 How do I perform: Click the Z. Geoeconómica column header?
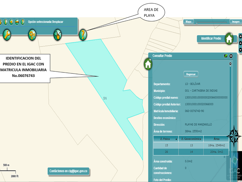(x=191, y=139)
